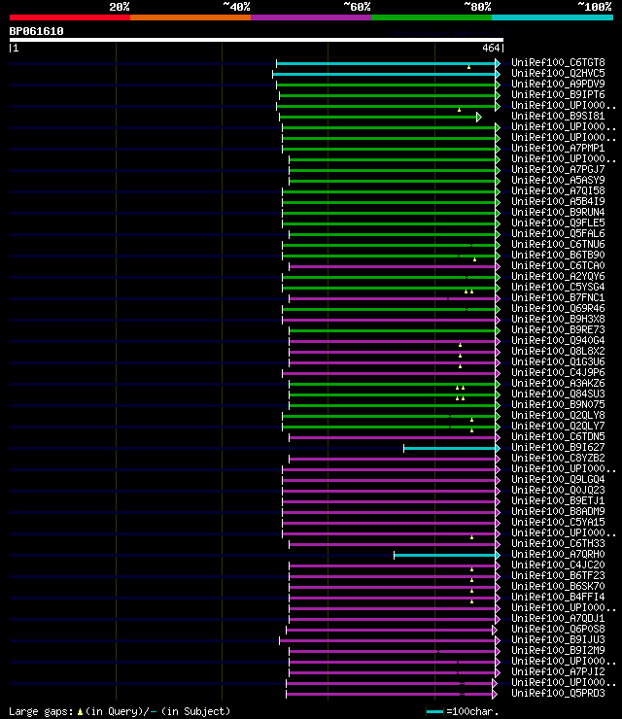Select the UniRef100_Q0JQ23 label
Viewport: 622px width, 719px height.
[x=558, y=491]
